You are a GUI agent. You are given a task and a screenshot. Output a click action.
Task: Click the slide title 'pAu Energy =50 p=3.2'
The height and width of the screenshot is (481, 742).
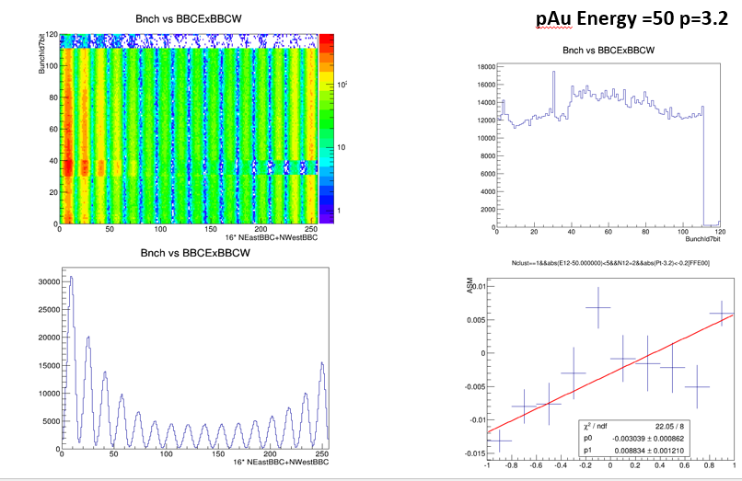pyautogui.click(x=632, y=18)
